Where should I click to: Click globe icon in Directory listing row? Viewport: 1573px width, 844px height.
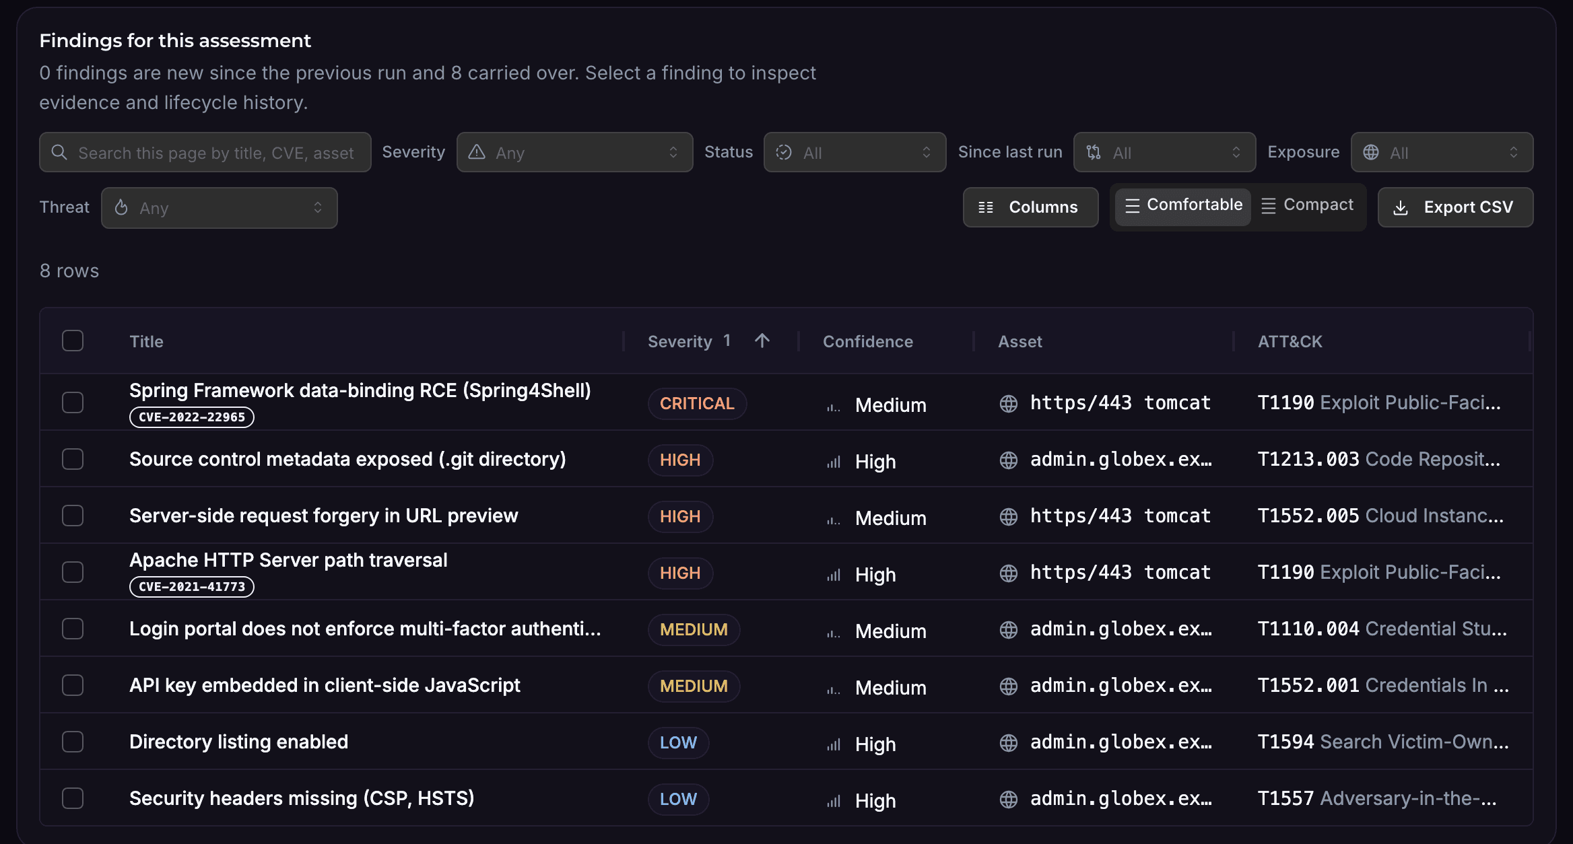pos(1009,742)
